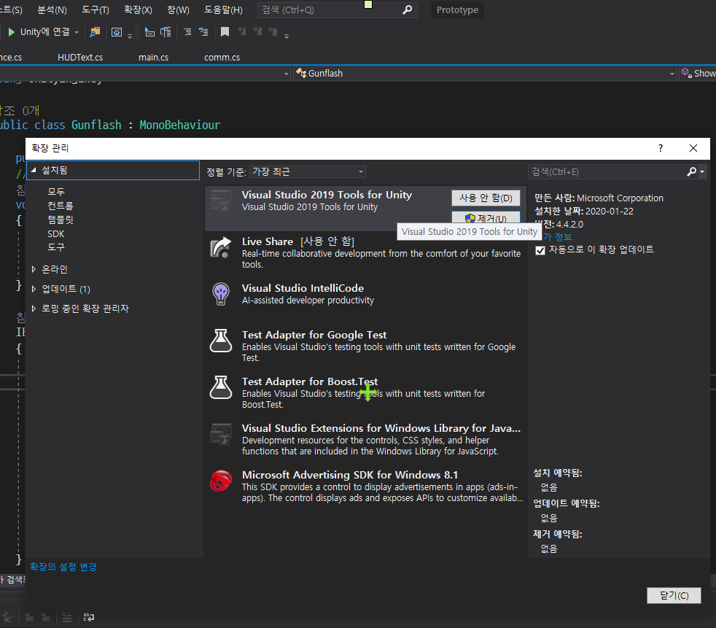This screenshot has width=716, height=628.
Task: Focus the extension search field (Ctrl+E)
Action: [607, 171]
